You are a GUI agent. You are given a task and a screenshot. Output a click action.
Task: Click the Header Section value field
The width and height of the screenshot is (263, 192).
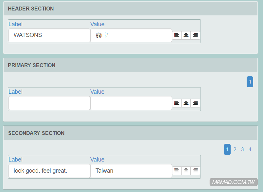tap(131, 35)
